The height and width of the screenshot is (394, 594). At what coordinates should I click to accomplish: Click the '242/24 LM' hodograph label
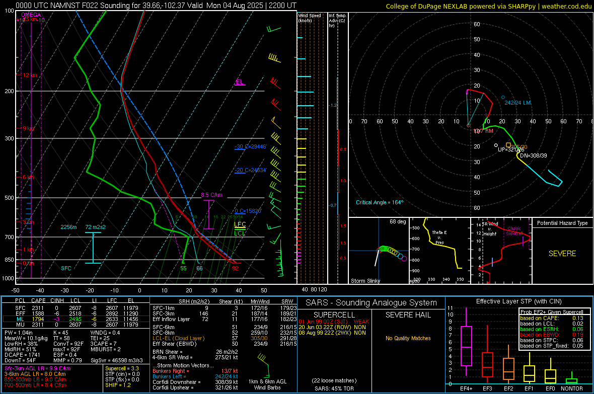(x=517, y=103)
